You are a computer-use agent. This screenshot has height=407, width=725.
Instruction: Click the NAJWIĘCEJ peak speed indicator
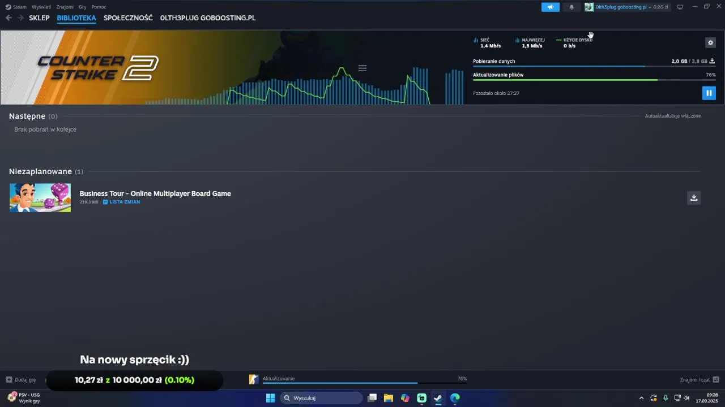(x=530, y=43)
